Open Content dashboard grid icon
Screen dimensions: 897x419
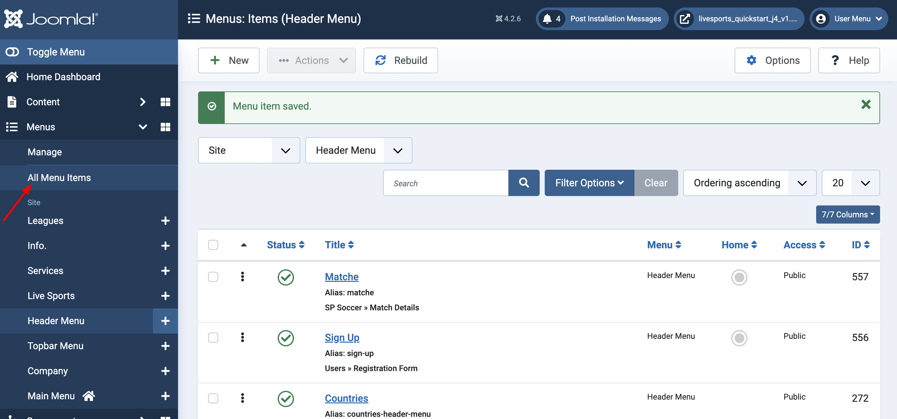pos(165,102)
